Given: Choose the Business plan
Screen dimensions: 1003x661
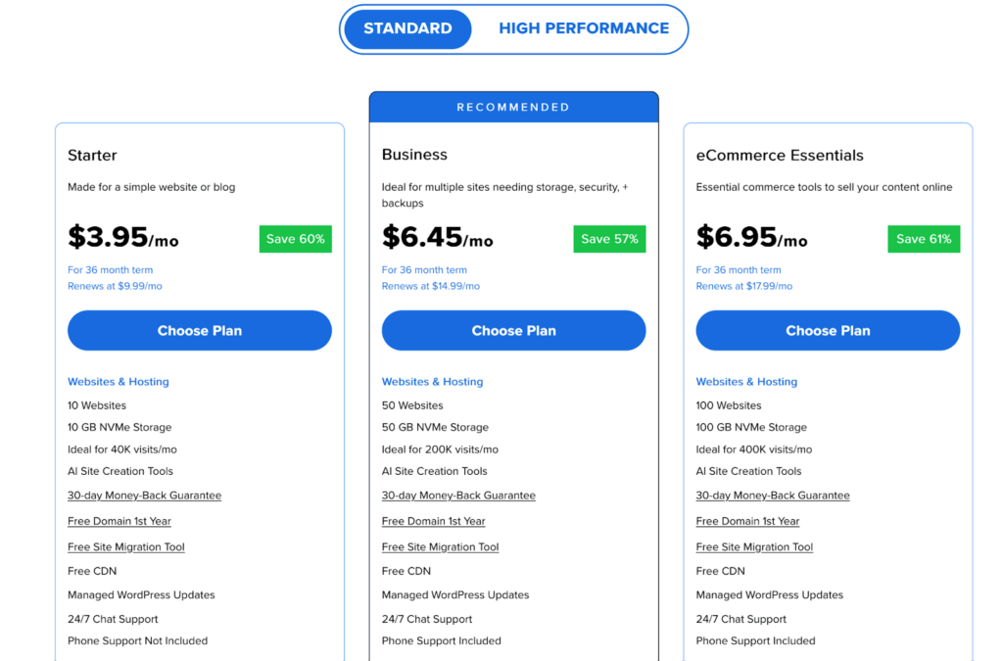Looking at the screenshot, I should (x=513, y=331).
